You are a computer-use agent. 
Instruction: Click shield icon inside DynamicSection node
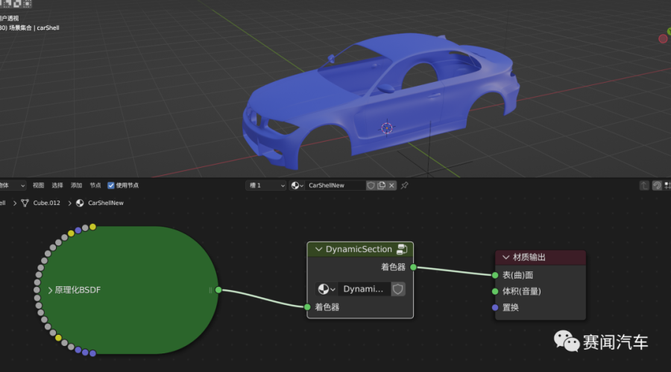pyautogui.click(x=398, y=289)
